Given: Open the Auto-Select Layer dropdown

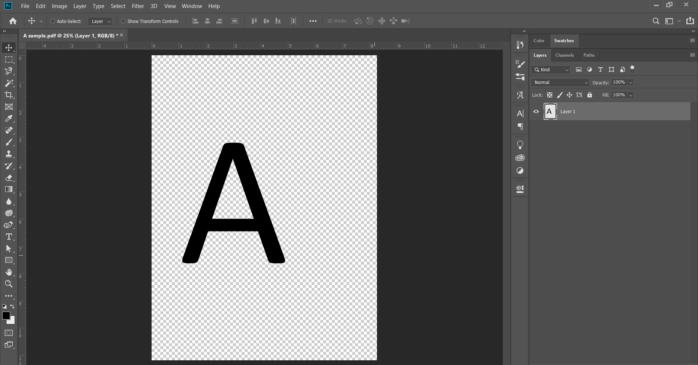Looking at the screenshot, I should (100, 21).
